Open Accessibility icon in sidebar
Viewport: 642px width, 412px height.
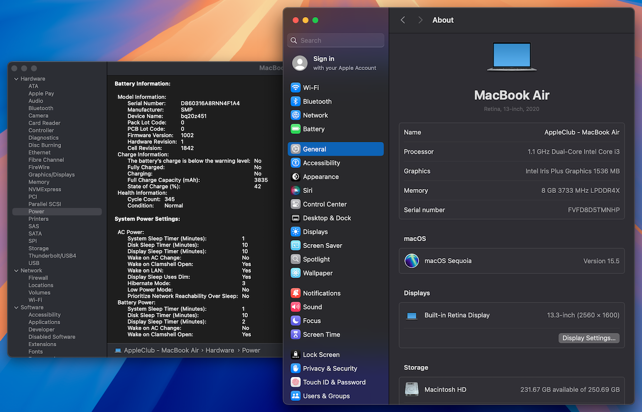click(x=295, y=163)
